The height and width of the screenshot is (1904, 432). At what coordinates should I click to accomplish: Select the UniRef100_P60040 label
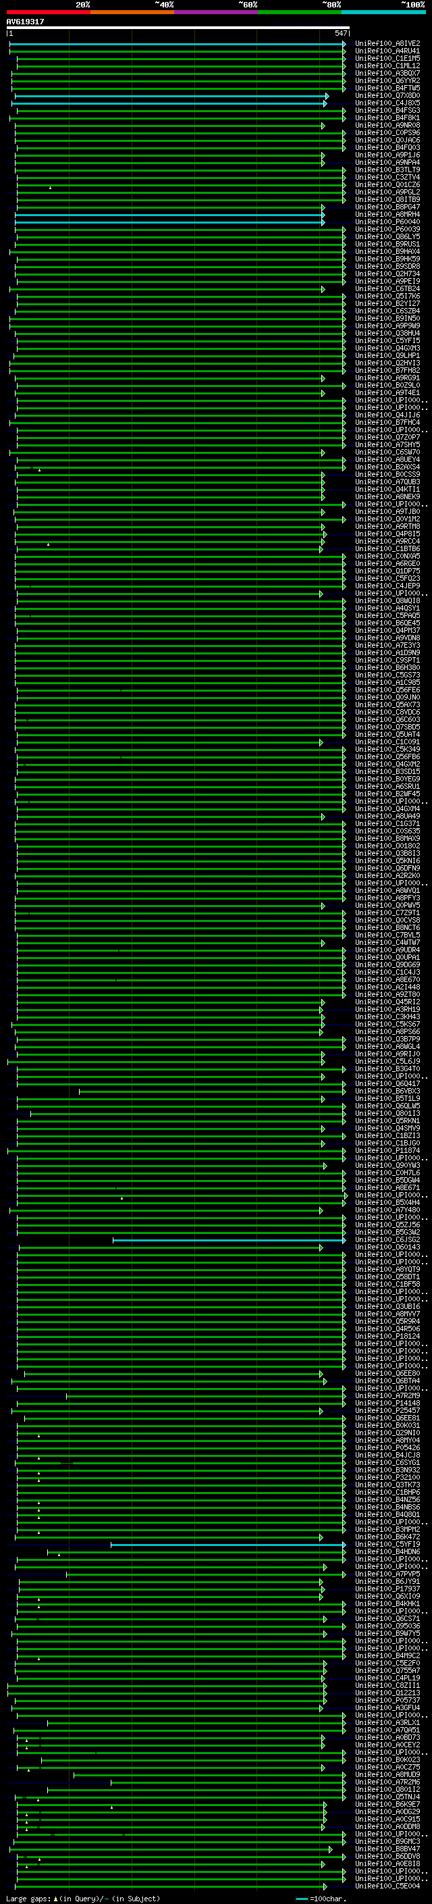tap(387, 222)
